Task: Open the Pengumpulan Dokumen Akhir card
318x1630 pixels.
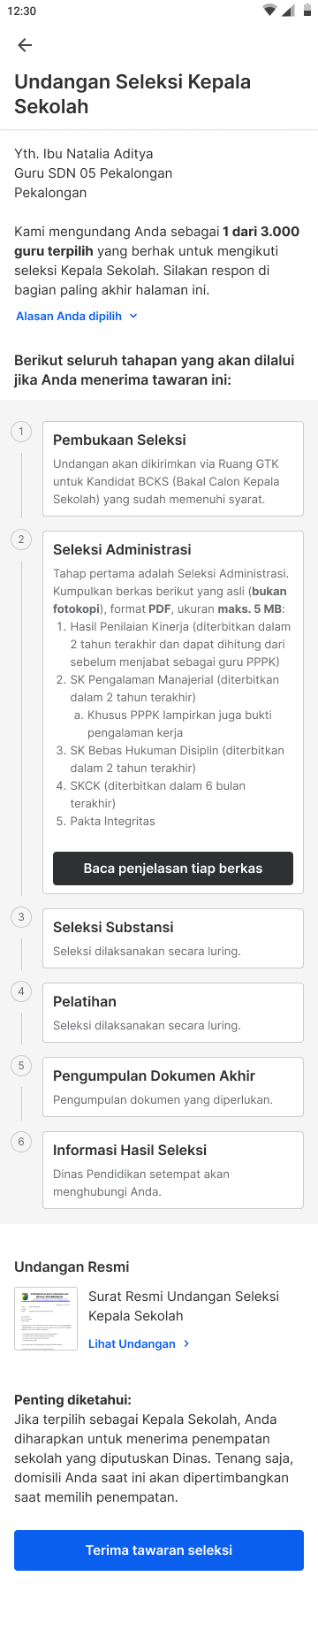Action: [x=173, y=1087]
